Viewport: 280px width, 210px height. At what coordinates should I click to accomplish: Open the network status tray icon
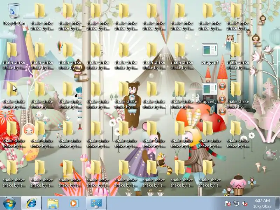coord(236,203)
